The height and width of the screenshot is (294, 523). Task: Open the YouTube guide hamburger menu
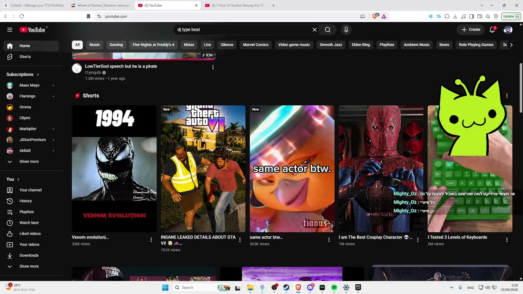10,29
